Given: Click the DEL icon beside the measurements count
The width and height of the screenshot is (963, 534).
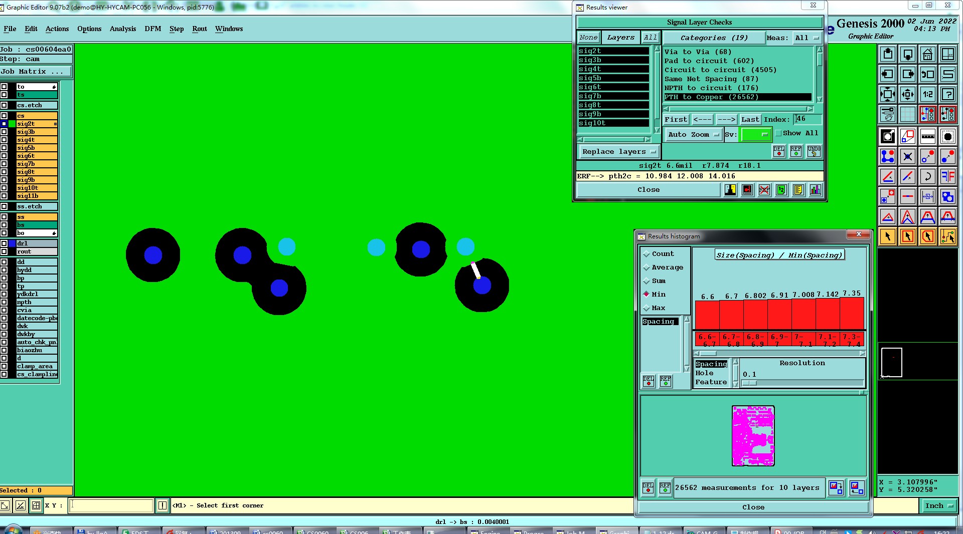Looking at the screenshot, I should click(x=648, y=488).
